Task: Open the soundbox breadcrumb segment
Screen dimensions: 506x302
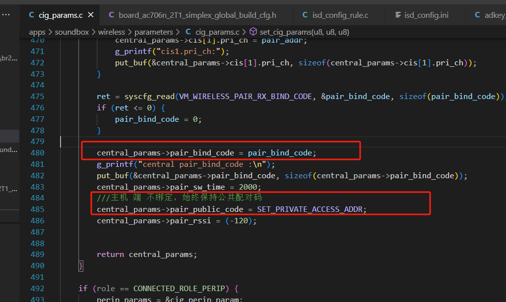Action: (71, 32)
